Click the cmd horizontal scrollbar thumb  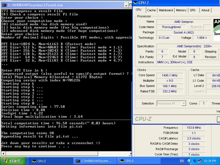tap(52, 153)
